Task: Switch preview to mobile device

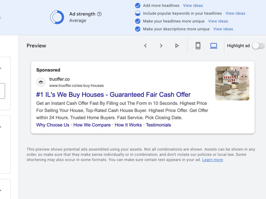Action: point(198,46)
